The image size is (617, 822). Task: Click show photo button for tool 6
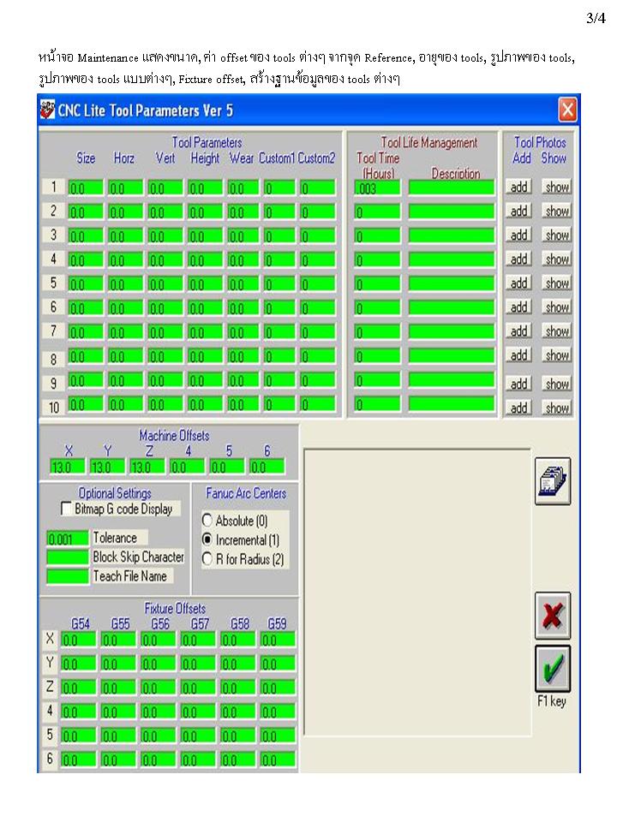pos(557,307)
